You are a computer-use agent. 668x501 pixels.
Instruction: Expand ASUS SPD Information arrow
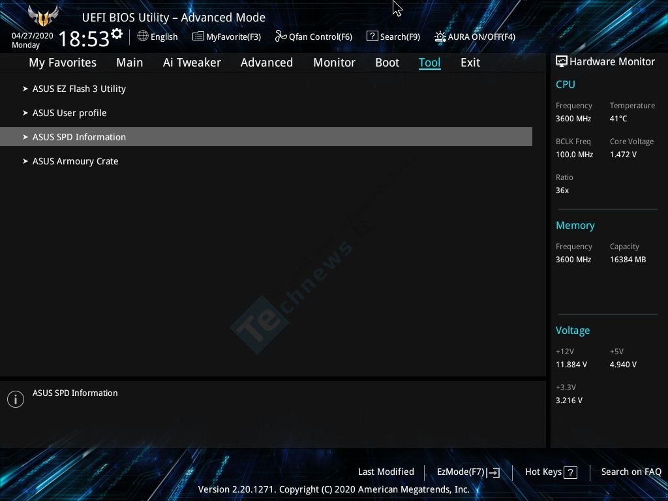25,137
